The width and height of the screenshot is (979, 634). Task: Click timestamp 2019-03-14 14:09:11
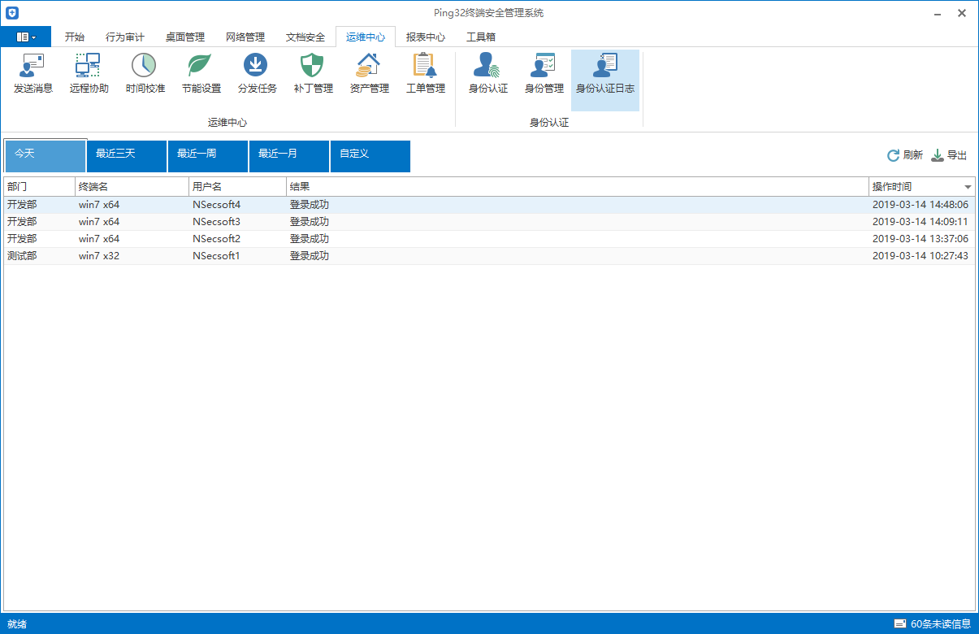click(921, 222)
